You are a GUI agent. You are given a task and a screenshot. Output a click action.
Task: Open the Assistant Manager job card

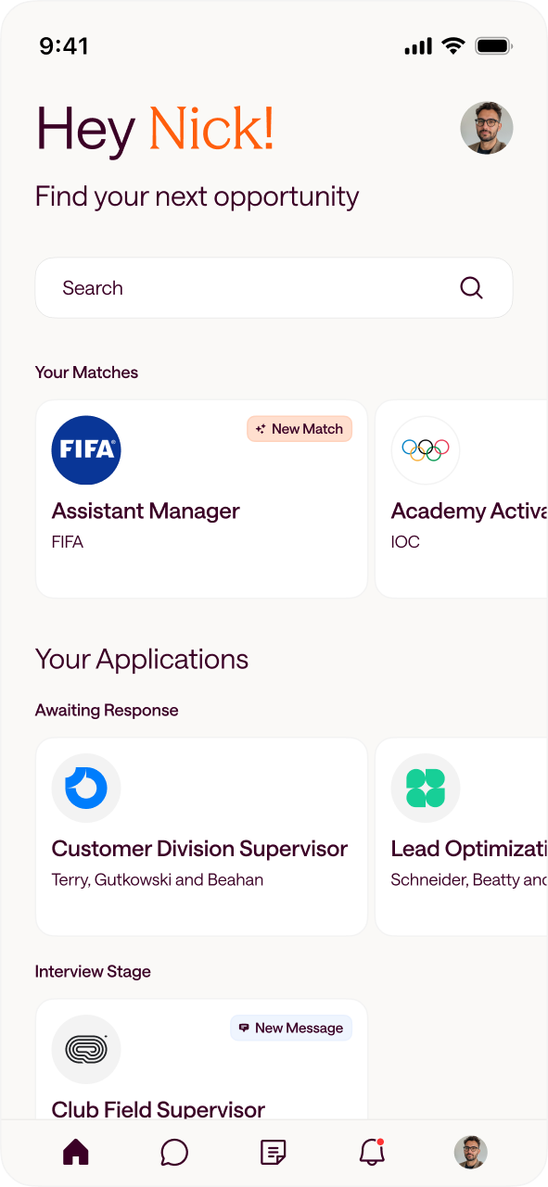click(x=201, y=498)
